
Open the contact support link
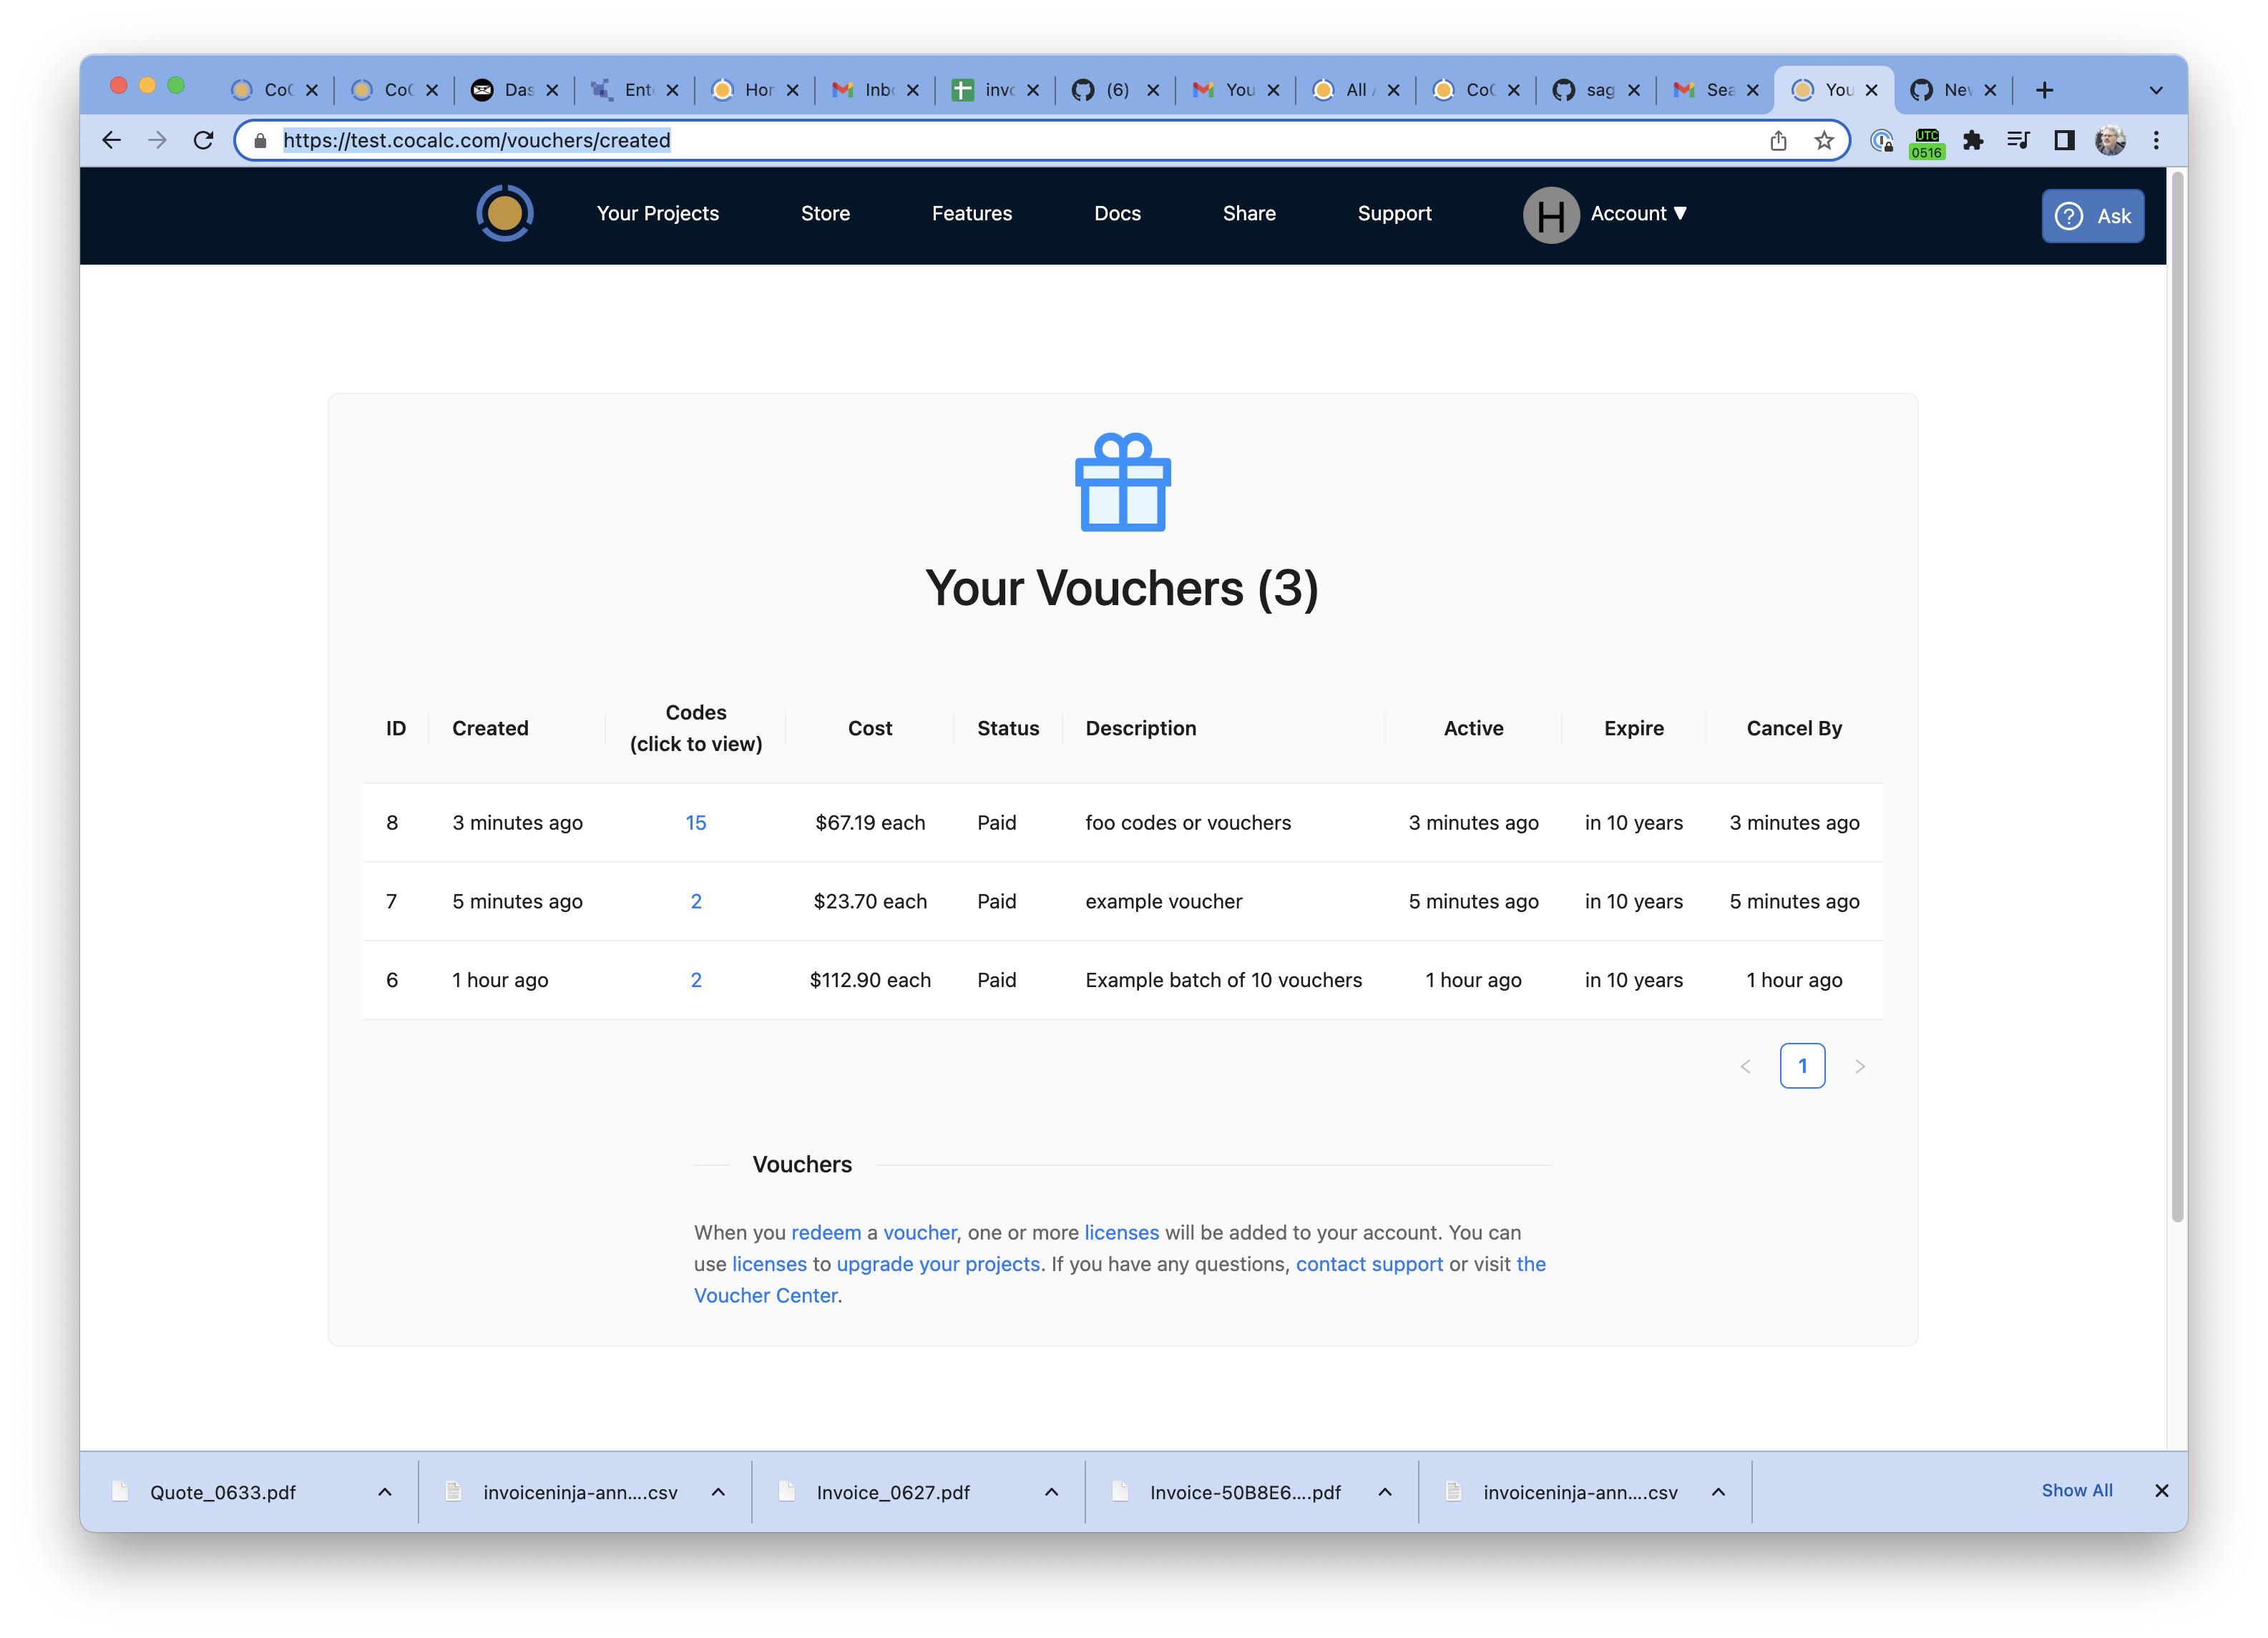[1369, 1263]
